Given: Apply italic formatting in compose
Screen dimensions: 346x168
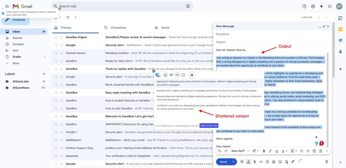Looking at the screenshot, I should point(270,151).
